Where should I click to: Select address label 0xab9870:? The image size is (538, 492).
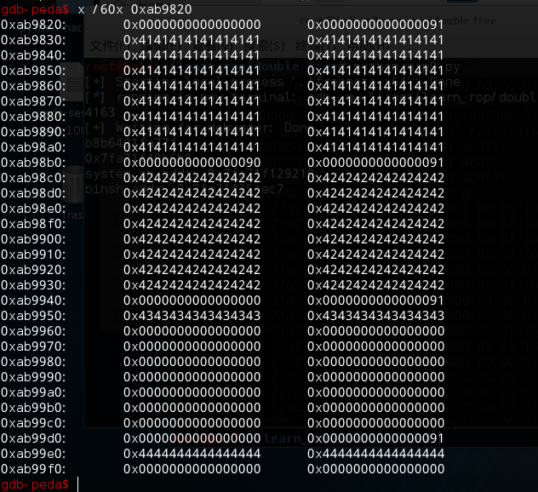[x=33, y=101]
